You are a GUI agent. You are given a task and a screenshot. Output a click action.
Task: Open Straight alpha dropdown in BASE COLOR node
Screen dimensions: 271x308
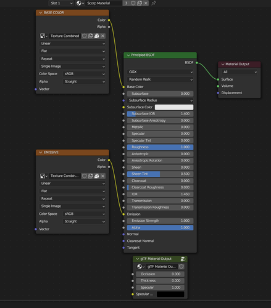(x=84, y=81)
